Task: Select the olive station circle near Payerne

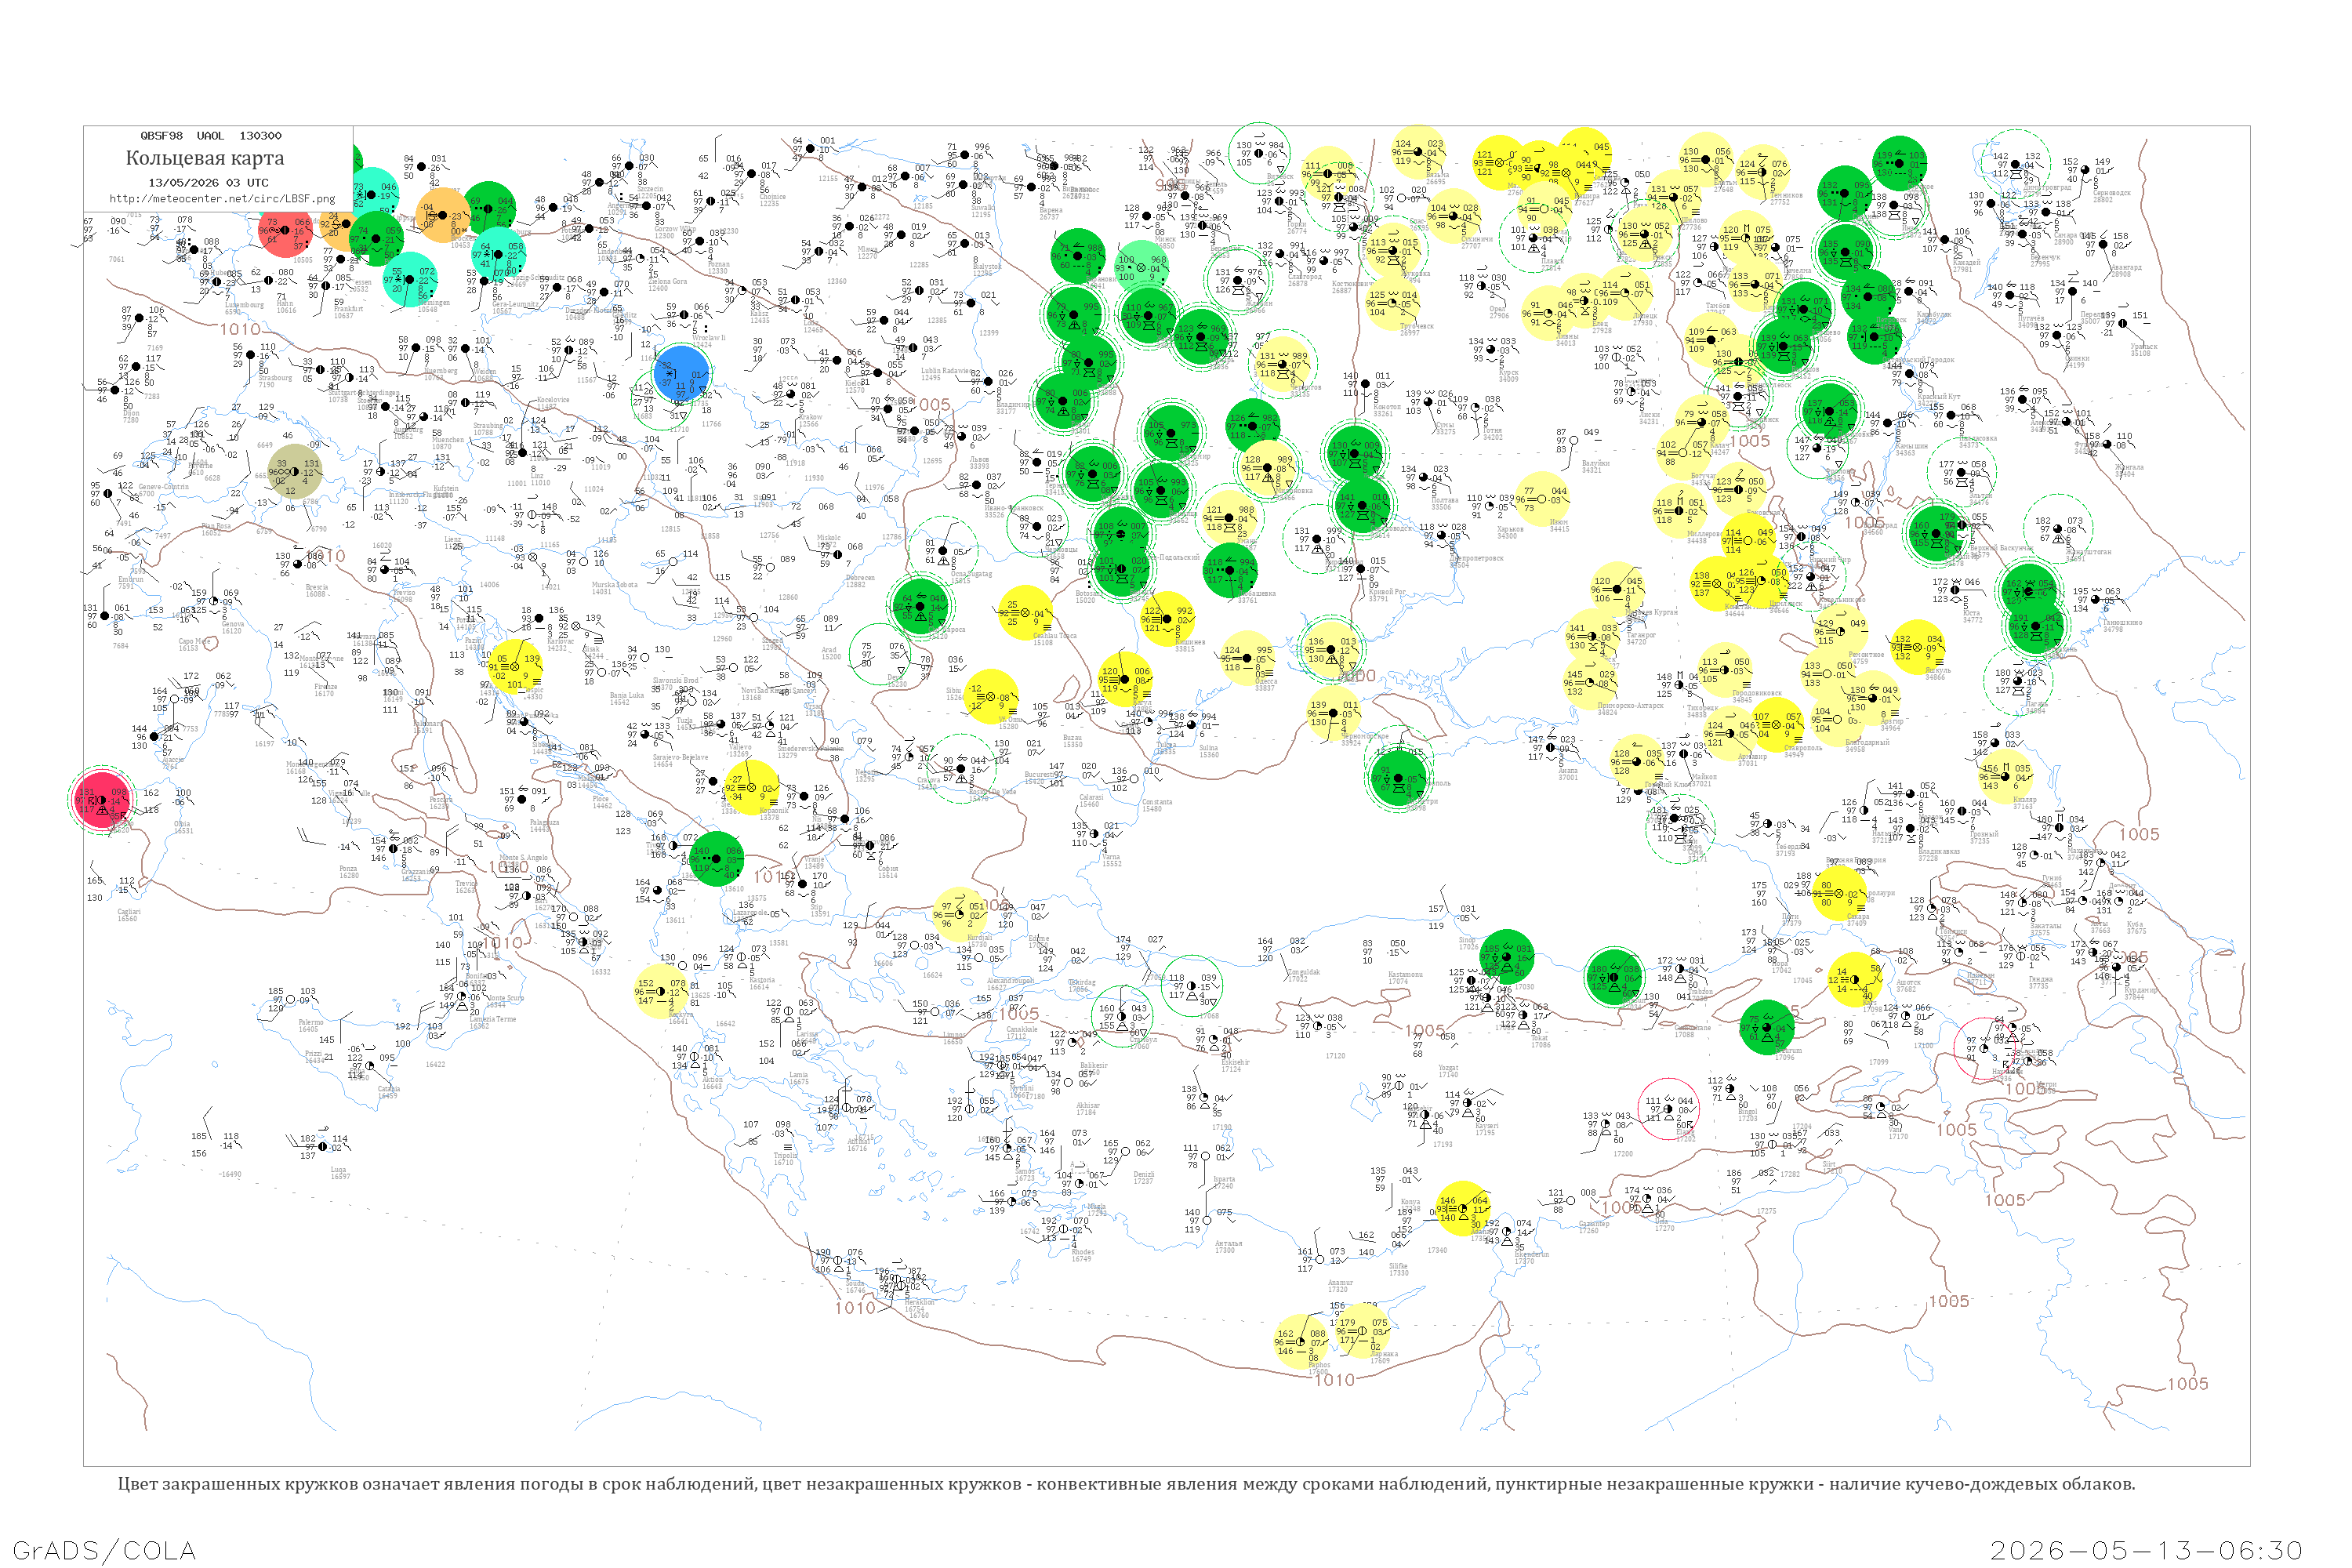Action: click(x=294, y=471)
